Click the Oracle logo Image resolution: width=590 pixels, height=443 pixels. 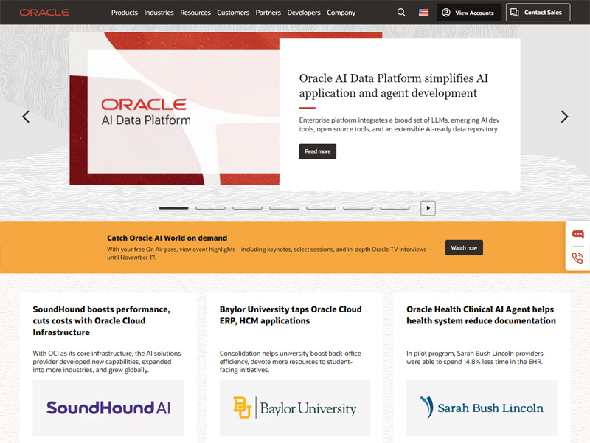44,12
